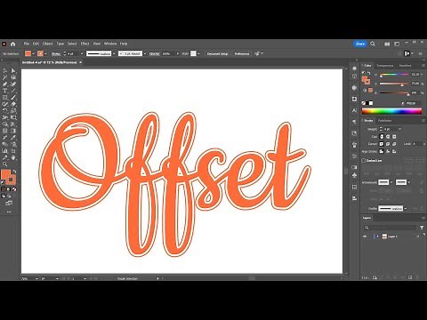Switch to the Pathfinder tab
427x320 pixels.
pyautogui.click(x=385, y=121)
